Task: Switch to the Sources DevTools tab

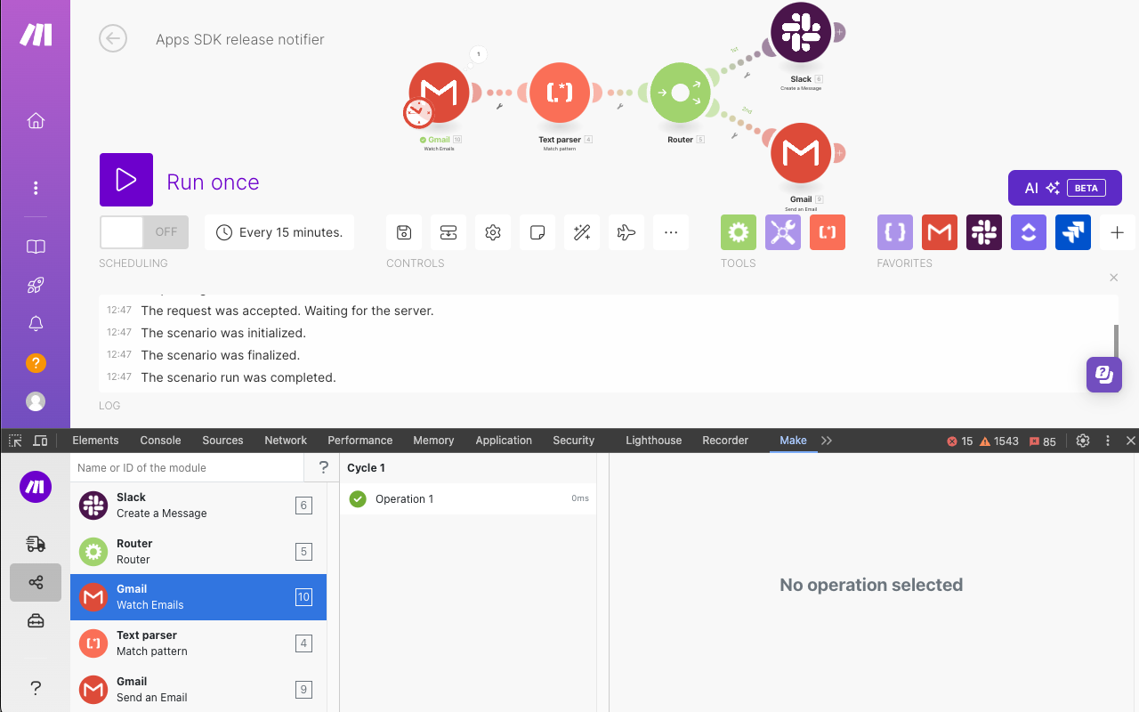Action: 222,441
